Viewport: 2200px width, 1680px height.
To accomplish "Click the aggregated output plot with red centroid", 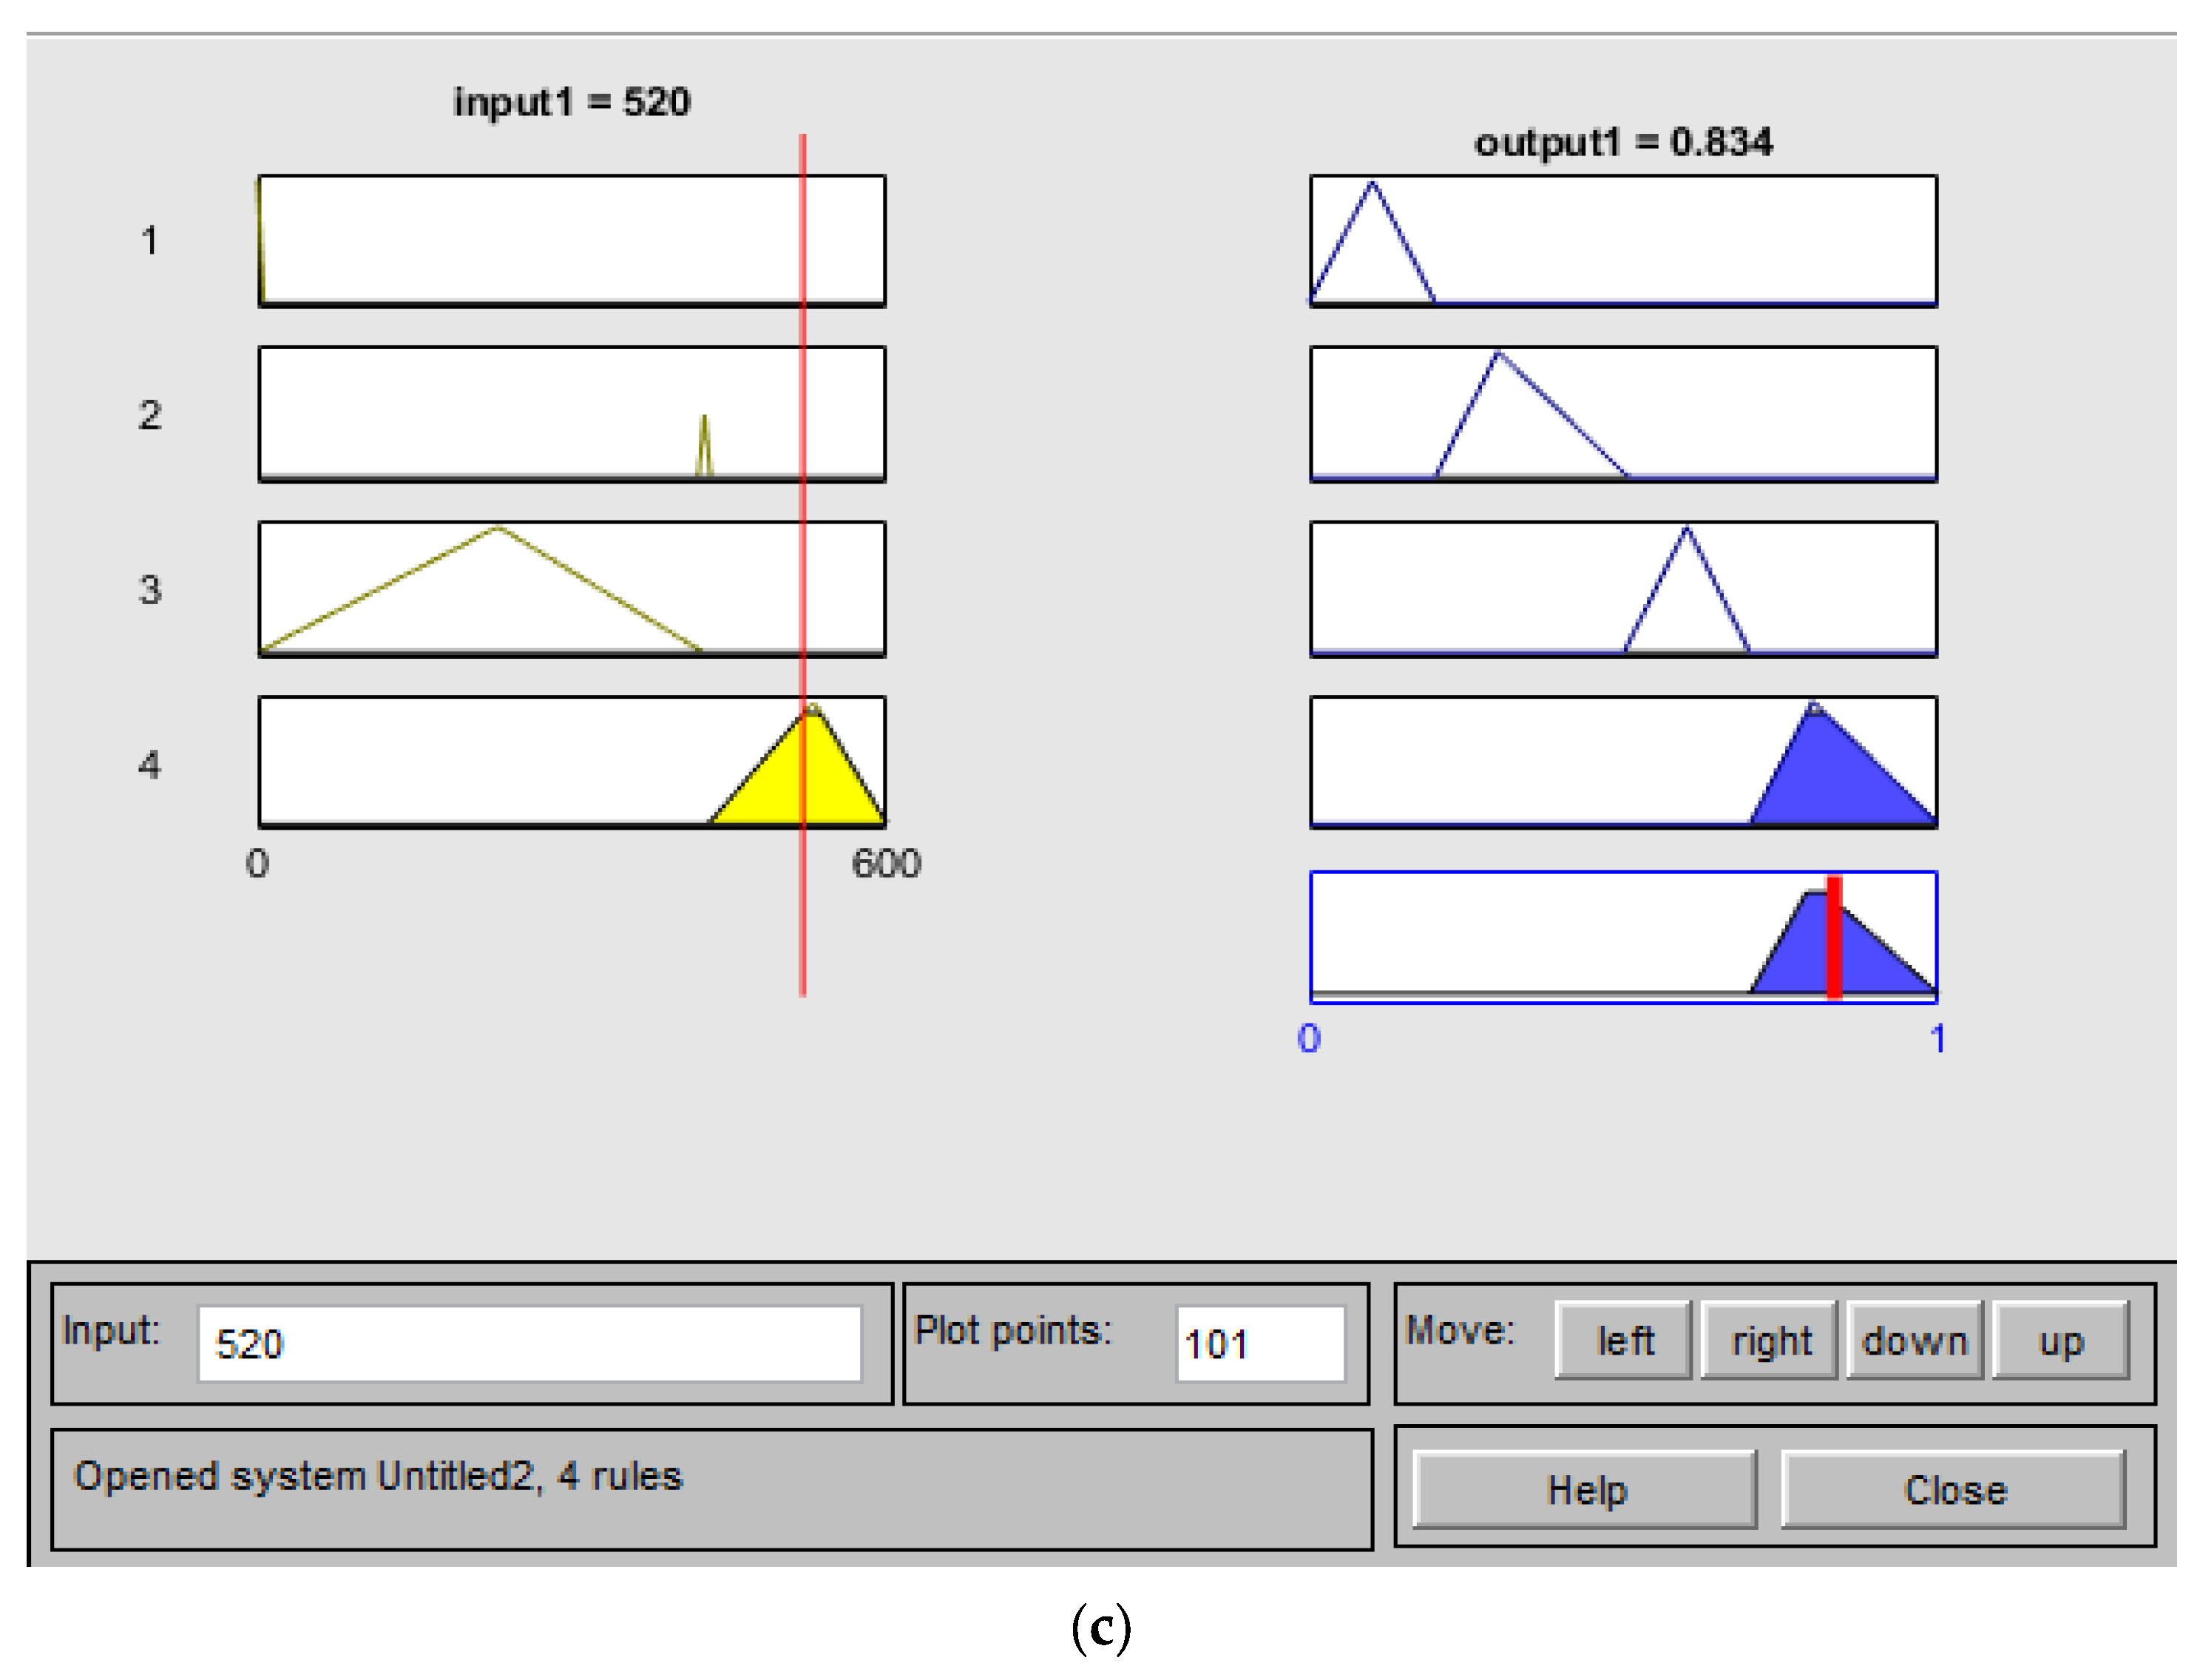I will (1622, 936).
